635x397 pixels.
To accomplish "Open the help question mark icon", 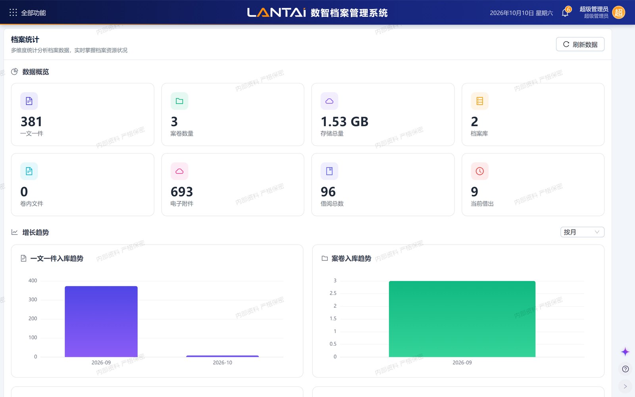I will click(625, 369).
